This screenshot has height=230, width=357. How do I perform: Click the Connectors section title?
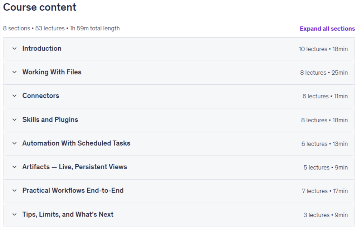(x=41, y=96)
